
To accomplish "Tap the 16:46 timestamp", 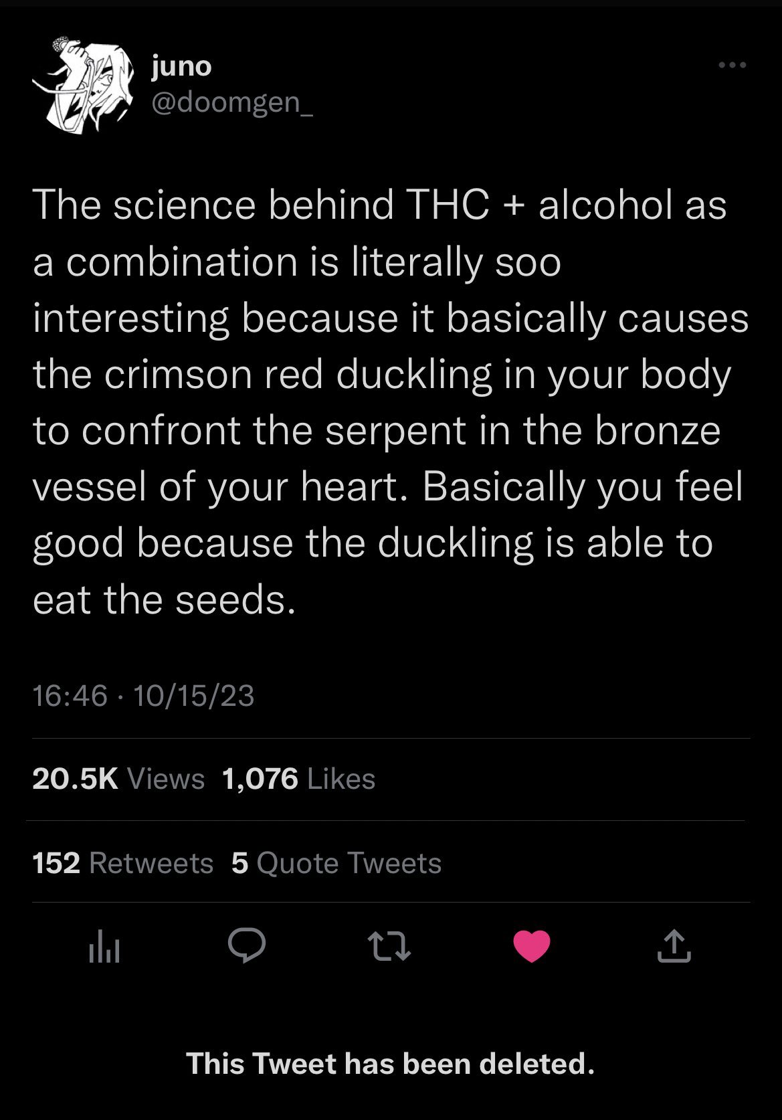I will (x=70, y=696).
